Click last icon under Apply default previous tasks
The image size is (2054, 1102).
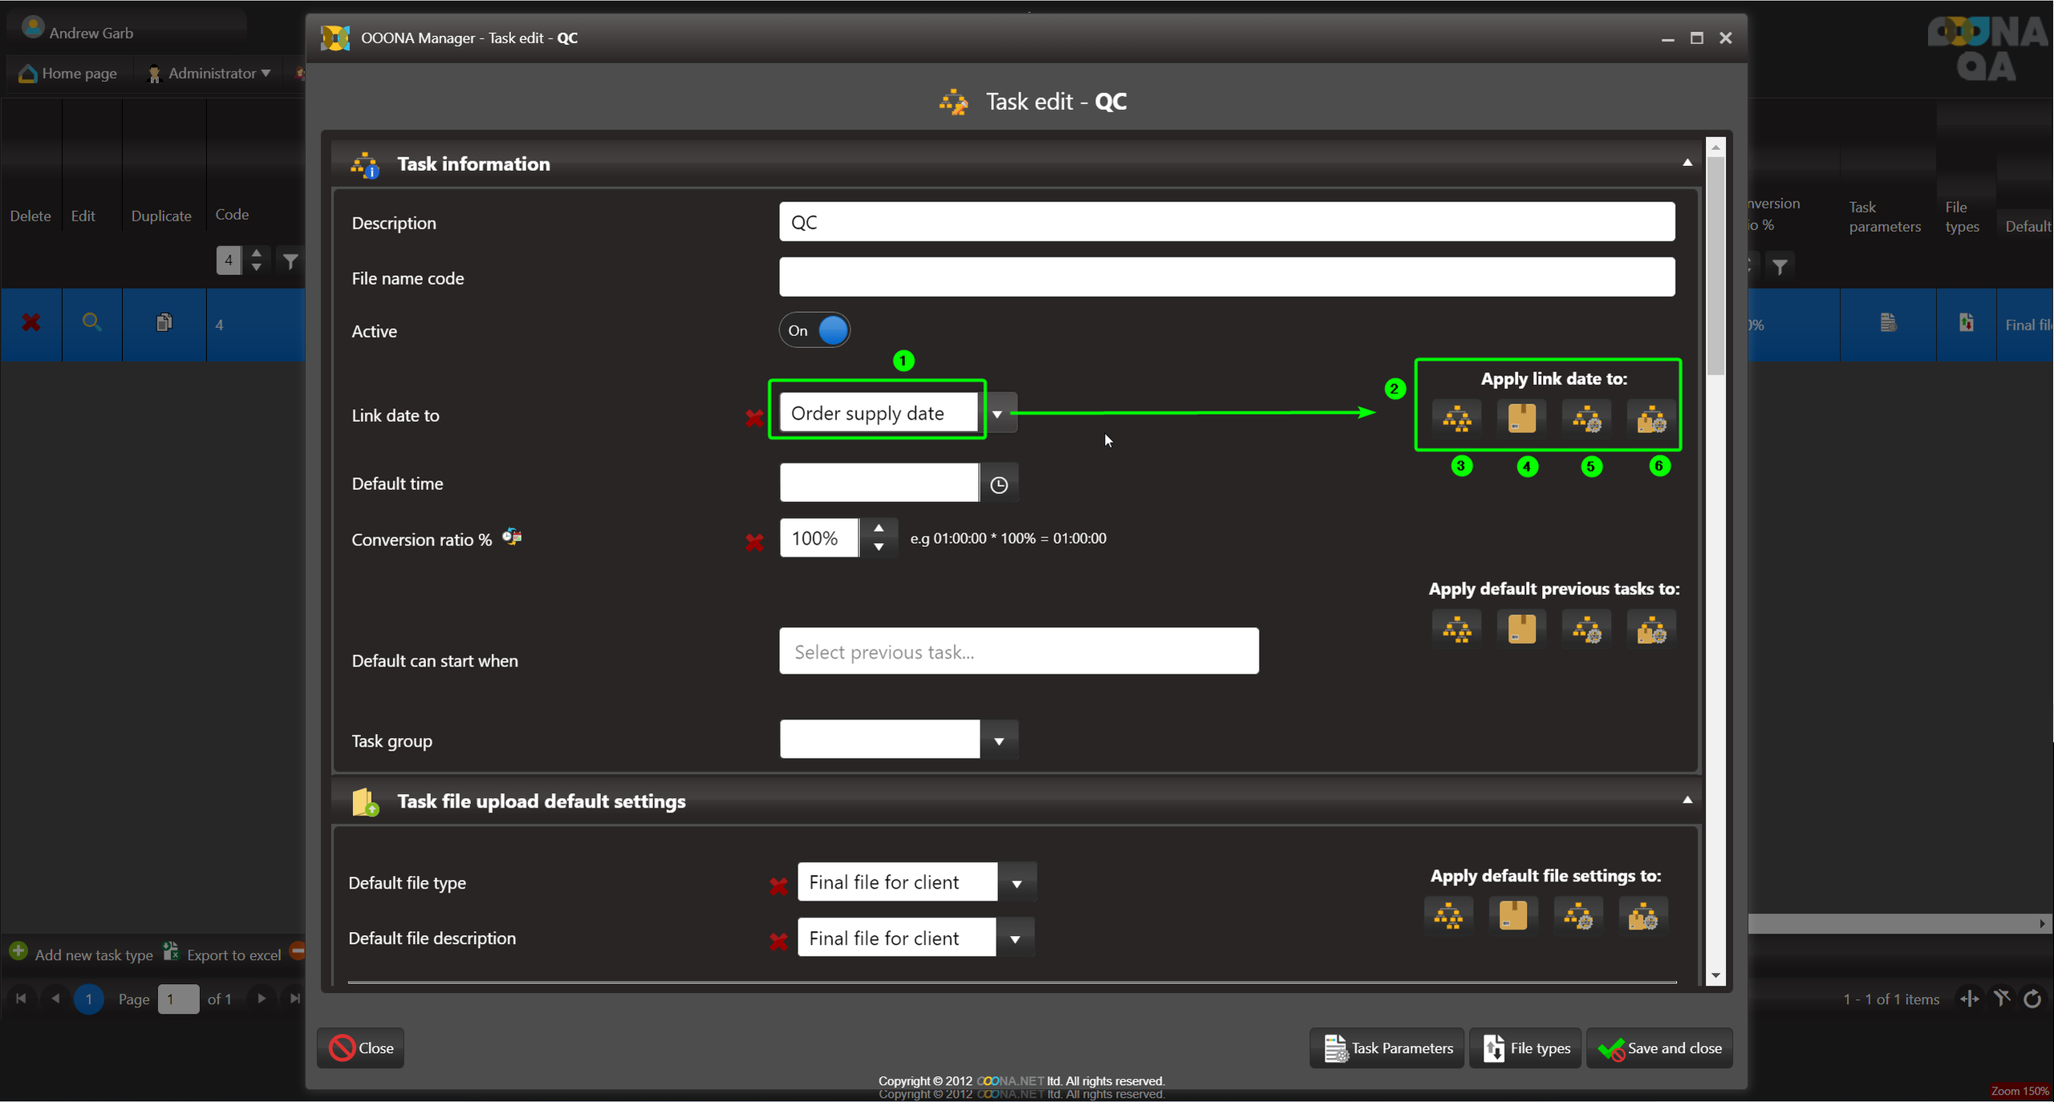tap(1651, 630)
